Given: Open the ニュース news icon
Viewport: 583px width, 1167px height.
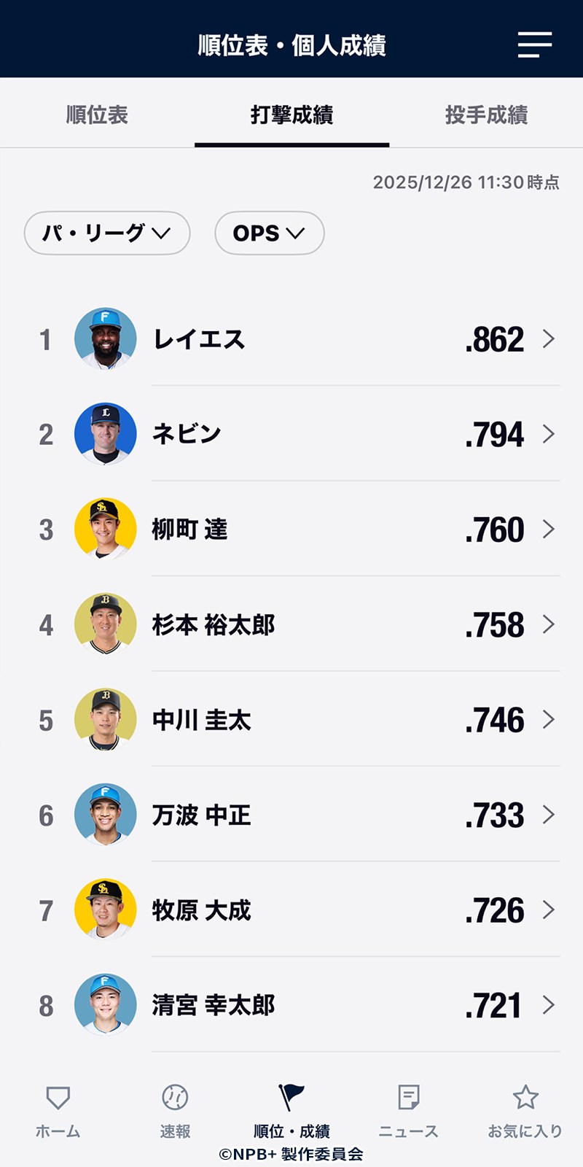Looking at the screenshot, I should tap(408, 1097).
